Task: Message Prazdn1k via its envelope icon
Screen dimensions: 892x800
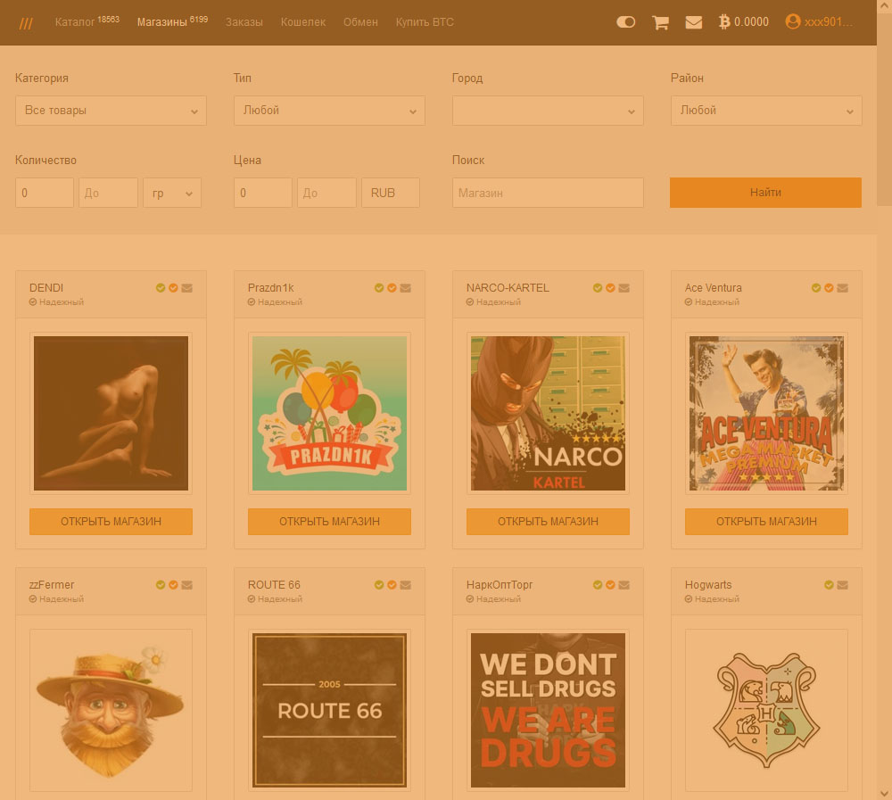Action: click(x=405, y=288)
